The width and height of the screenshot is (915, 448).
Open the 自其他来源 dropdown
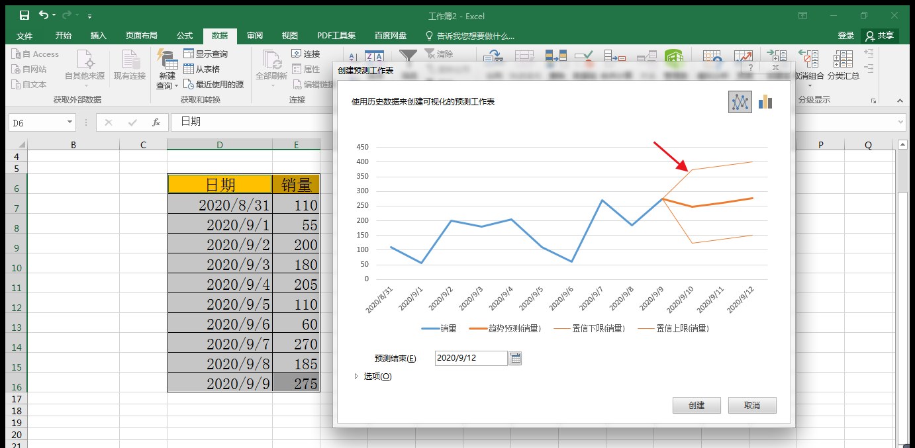[85, 68]
